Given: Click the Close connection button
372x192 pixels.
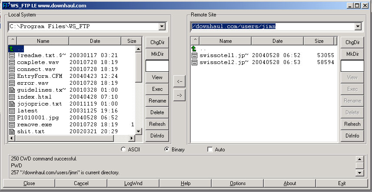Looking at the screenshot, I should coord(29,183).
